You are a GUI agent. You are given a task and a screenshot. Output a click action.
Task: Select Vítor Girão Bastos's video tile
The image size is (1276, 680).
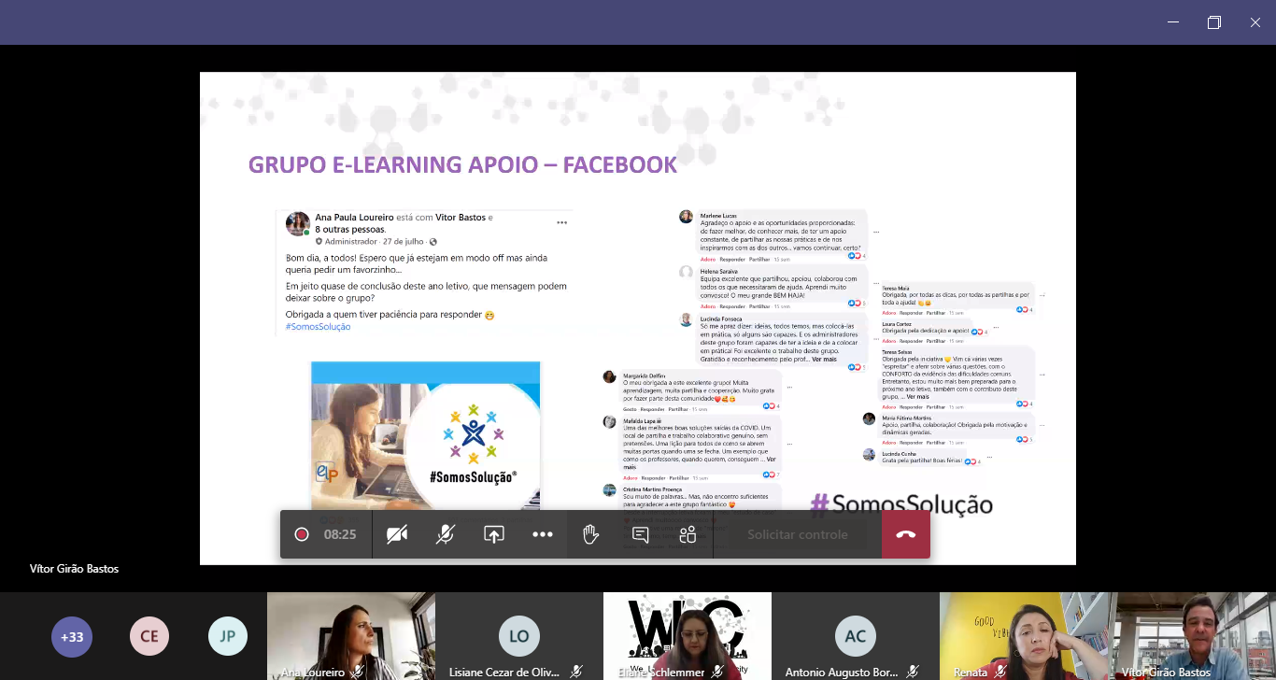(x=1192, y=636)
